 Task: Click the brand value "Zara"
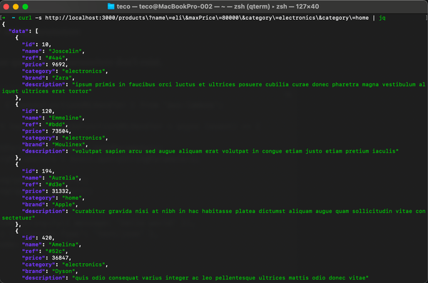[x=61, y=78]
